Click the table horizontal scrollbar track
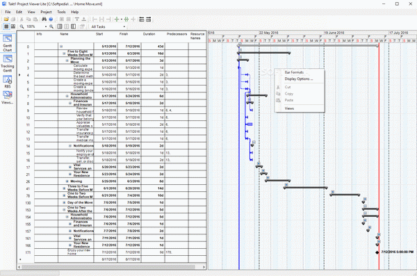The height and width of the screenshot is (276, 417). pos(111,267)
